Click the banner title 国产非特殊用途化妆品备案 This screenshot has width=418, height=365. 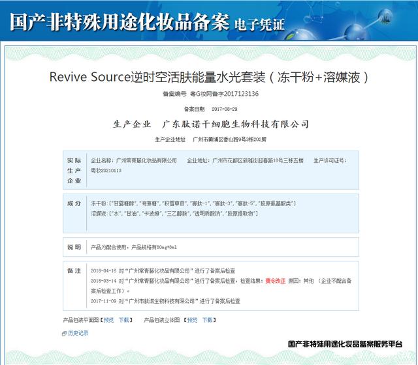[120, 22]
